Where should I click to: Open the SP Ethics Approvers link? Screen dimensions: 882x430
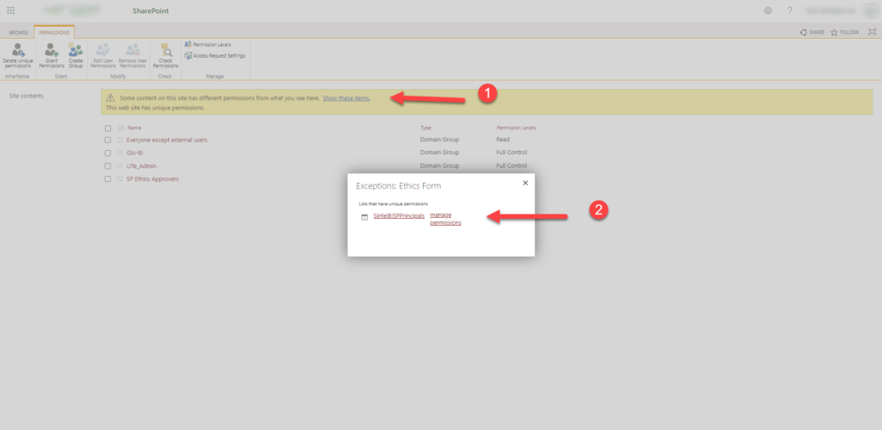[x=153, y=179]
